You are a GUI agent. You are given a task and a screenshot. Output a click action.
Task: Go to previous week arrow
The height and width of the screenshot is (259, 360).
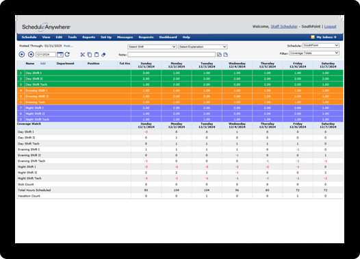pyautogui.click(x=22, y=54)
